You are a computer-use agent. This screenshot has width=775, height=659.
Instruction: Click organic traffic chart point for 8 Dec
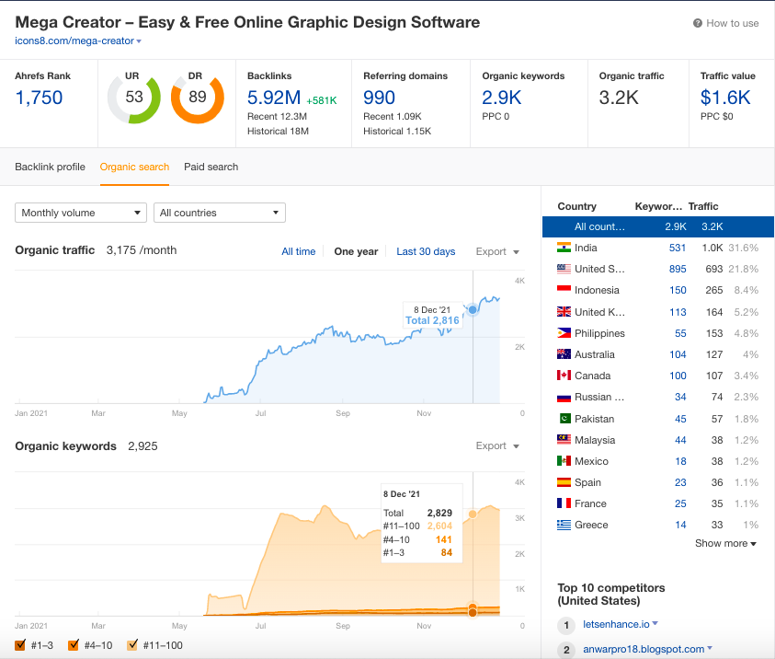point(473,309)
